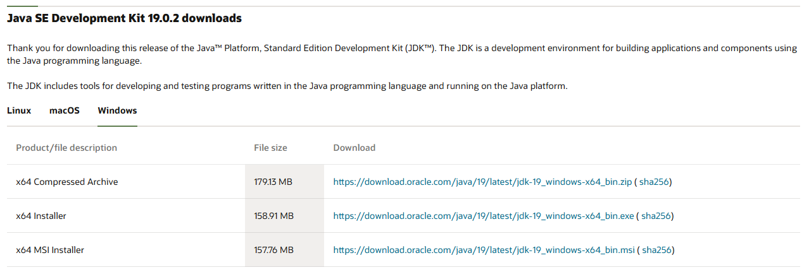Image resolution: width=809 pixels, height=277 pixels.
Task: Click the 157.76 MB file size cell
Action: (x=273, y=250)
